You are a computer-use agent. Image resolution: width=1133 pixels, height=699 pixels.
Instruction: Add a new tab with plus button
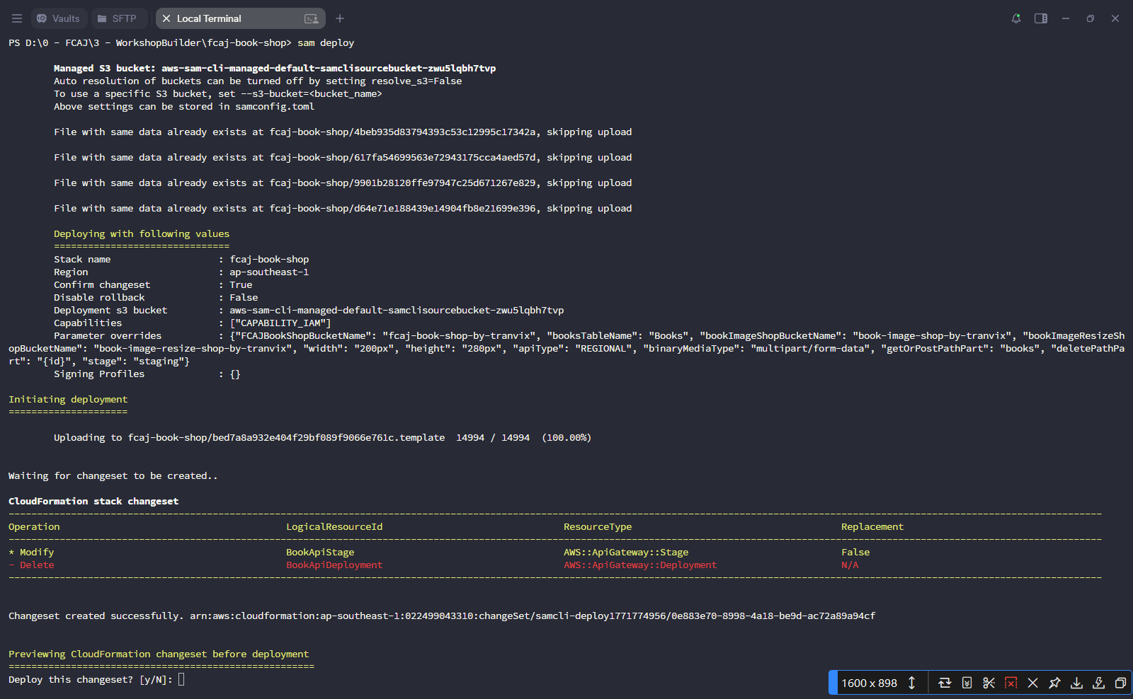point(340,18)
